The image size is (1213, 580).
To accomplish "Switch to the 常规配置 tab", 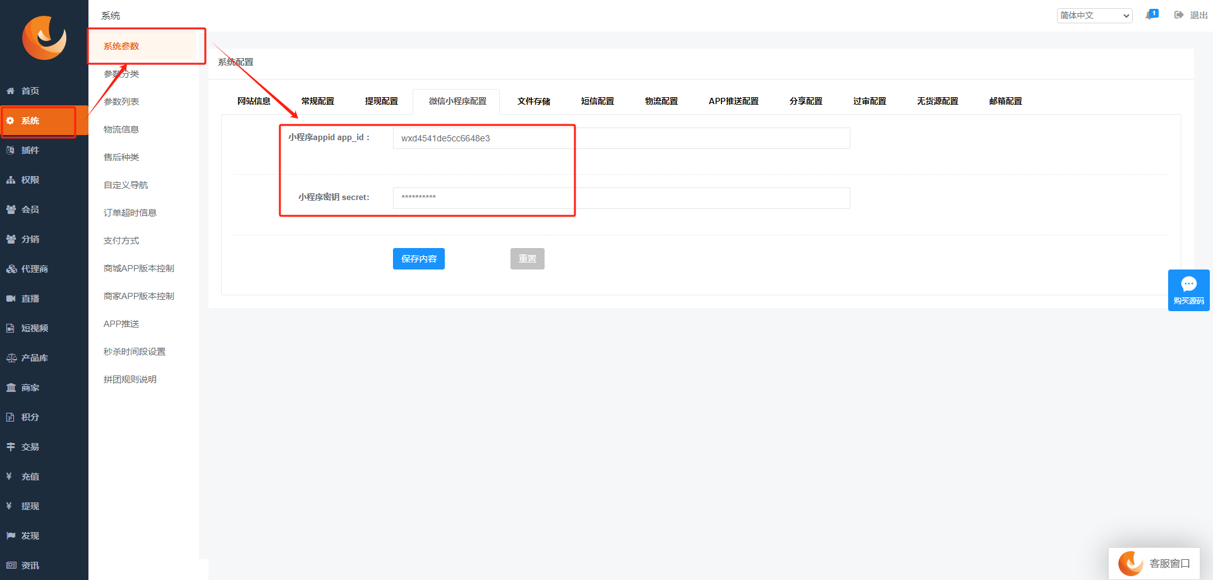I will tap(318, 101).
